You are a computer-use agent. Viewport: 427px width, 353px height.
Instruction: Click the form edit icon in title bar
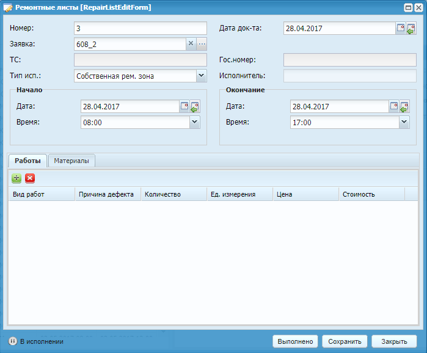(x=7, y=7)
